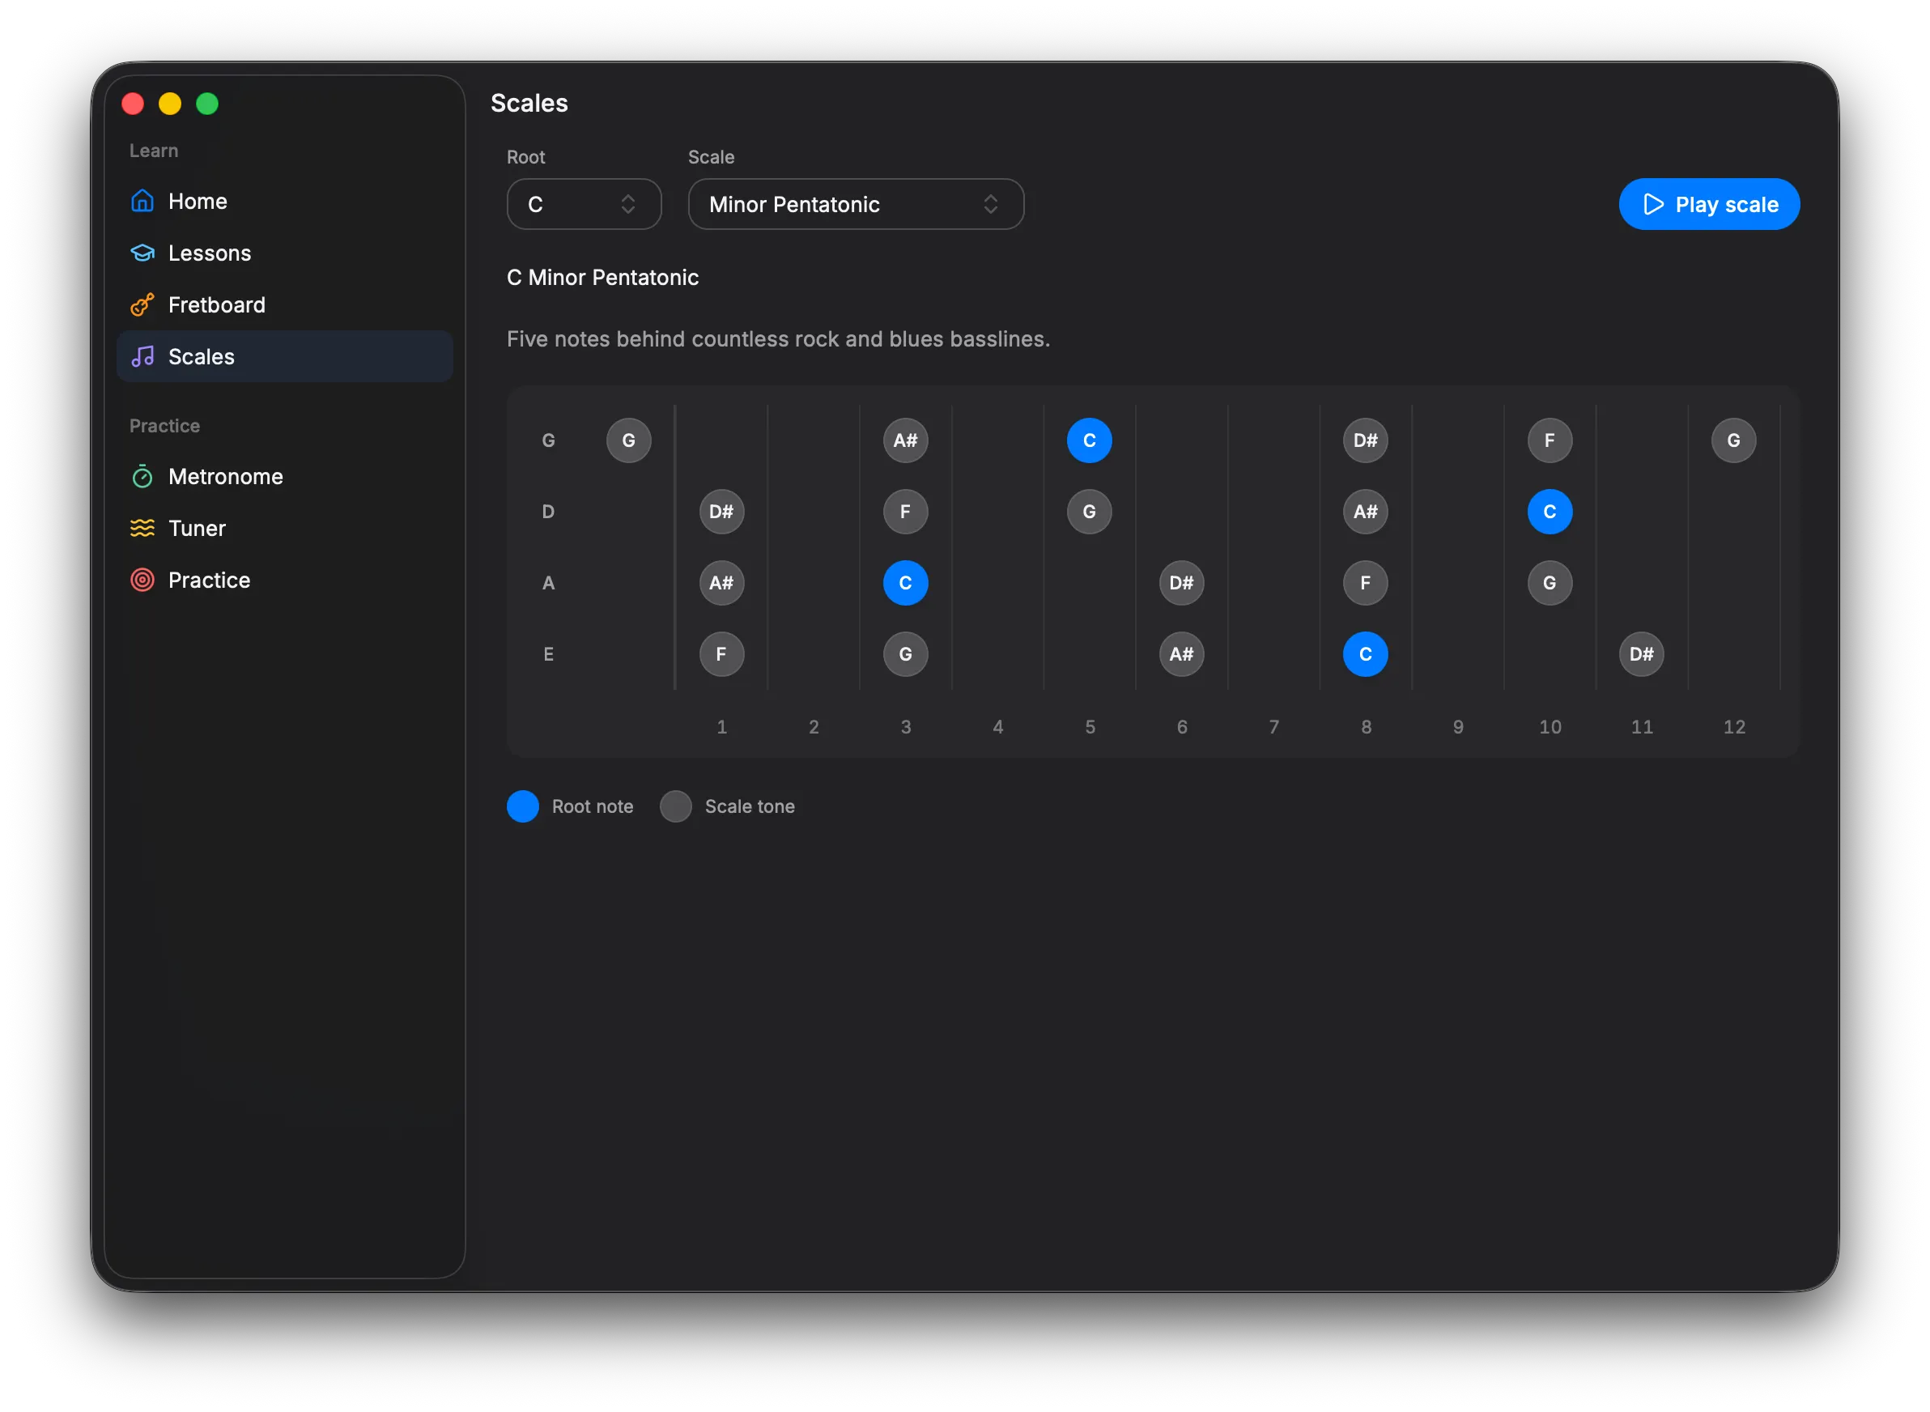Click the Home house icon
The width and height of the screenshot is (1930, 1412).
pos(142,201)
